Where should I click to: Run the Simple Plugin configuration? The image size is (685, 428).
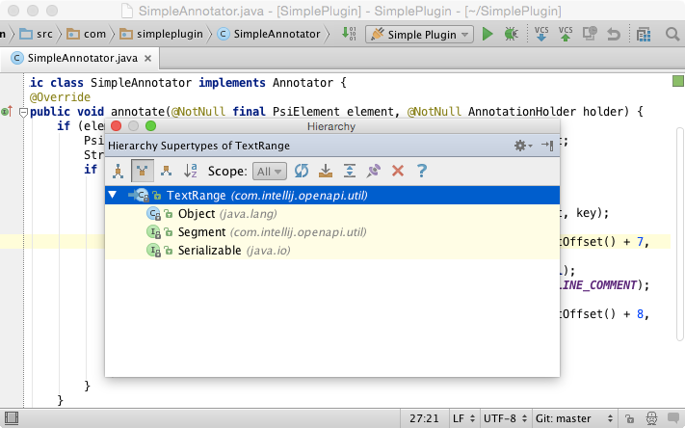(x=487, y=34)
